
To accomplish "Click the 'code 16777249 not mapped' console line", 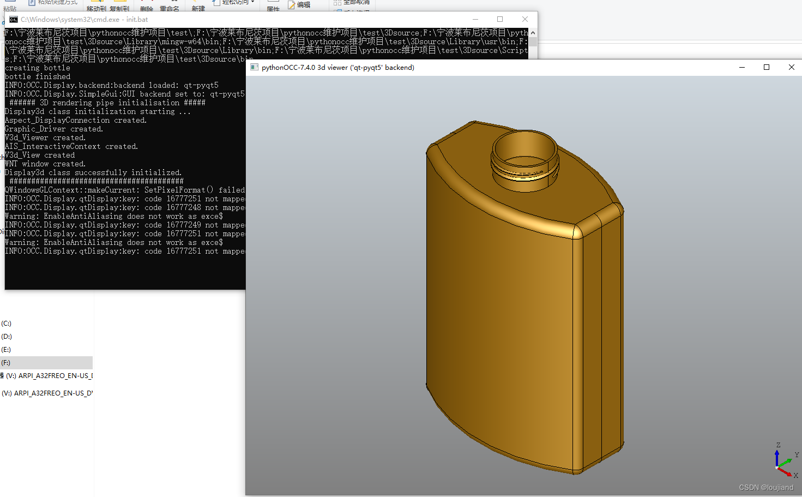I will (x=125, y=225).
